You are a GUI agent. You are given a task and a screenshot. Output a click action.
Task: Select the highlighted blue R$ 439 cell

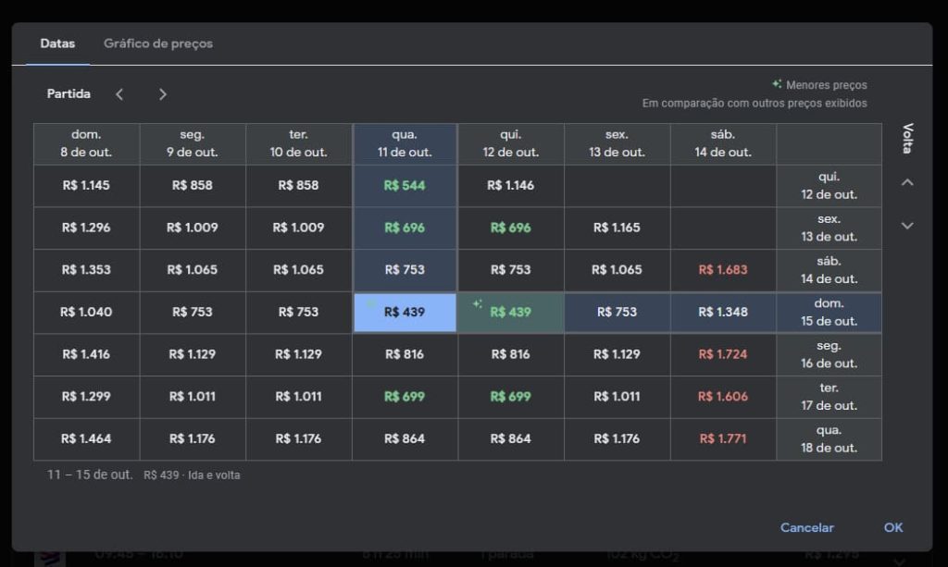[x=405, y=313]
